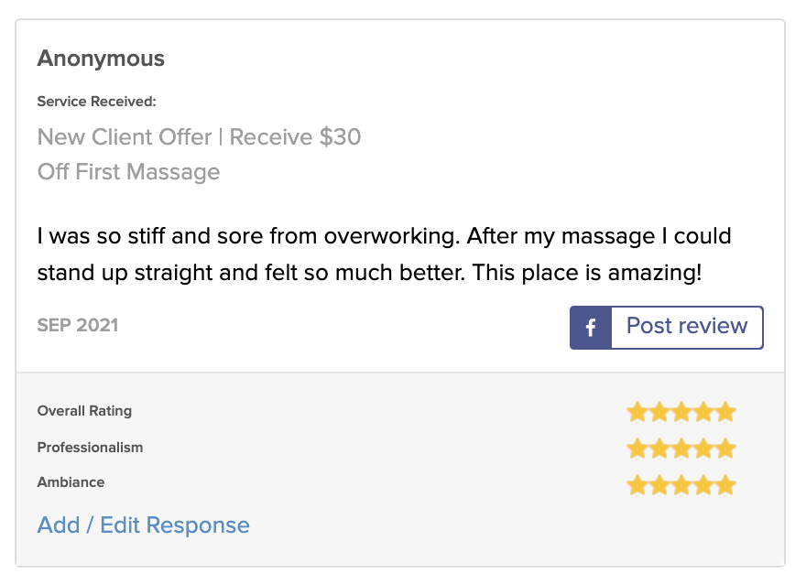Image resolution: width=806 pixels, height=584 pixels.
Task: Click the Service Received label
Action: point(96,102)
